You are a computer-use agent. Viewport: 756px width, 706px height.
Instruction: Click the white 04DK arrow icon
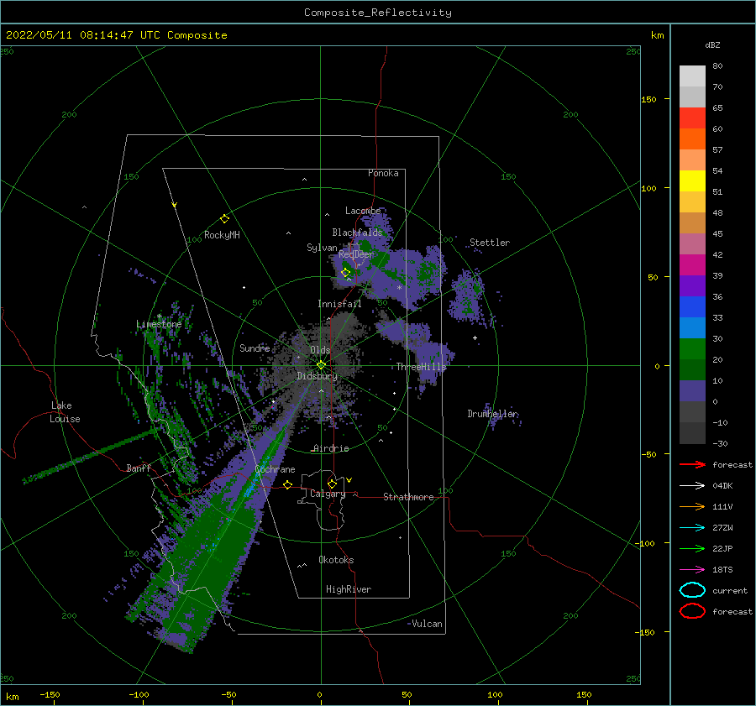(x=692, y=486)
